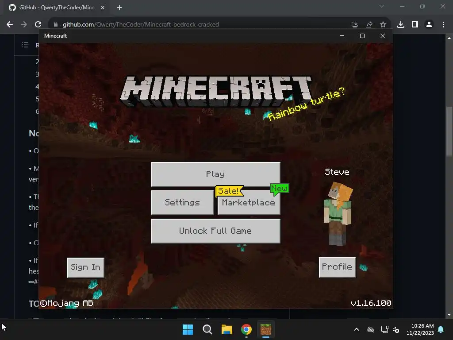This screenshot has width=453, height=340.
Task: Minimize the Minecraft window
Action: (342, 36)
